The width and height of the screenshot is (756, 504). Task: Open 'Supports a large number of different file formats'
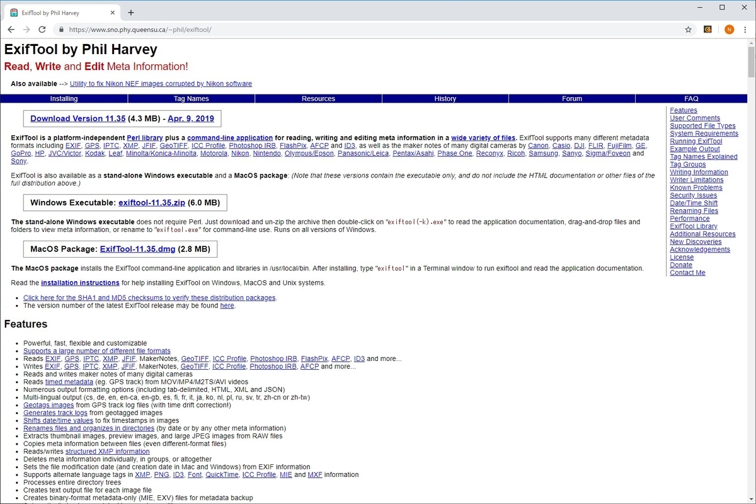point(97,351)
